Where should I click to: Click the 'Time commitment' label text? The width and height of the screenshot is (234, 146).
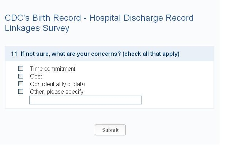pyautogui.click(x=52, y=69)
